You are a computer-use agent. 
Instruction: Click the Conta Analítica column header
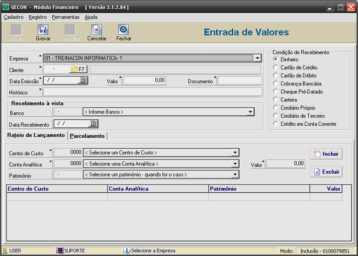click(158, 189)
